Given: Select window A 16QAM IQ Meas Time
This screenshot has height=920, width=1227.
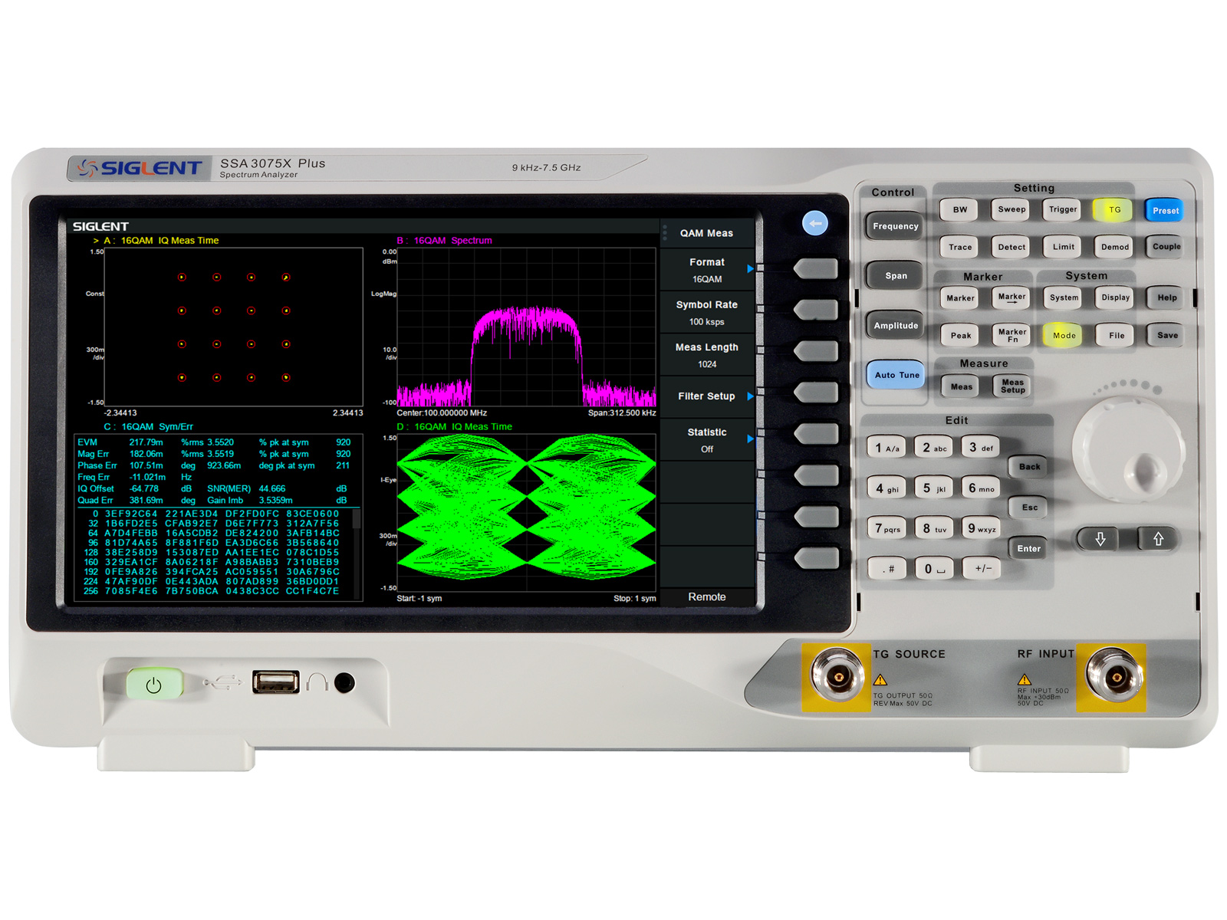Looking at the screenshot, I should coord(160,241).
